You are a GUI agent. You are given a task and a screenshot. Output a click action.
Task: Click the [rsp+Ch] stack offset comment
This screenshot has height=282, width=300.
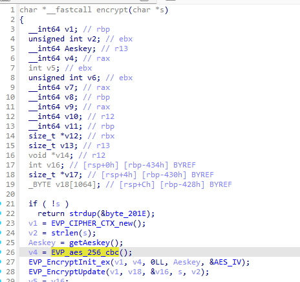pyautogui.click(x=137, y=184)
